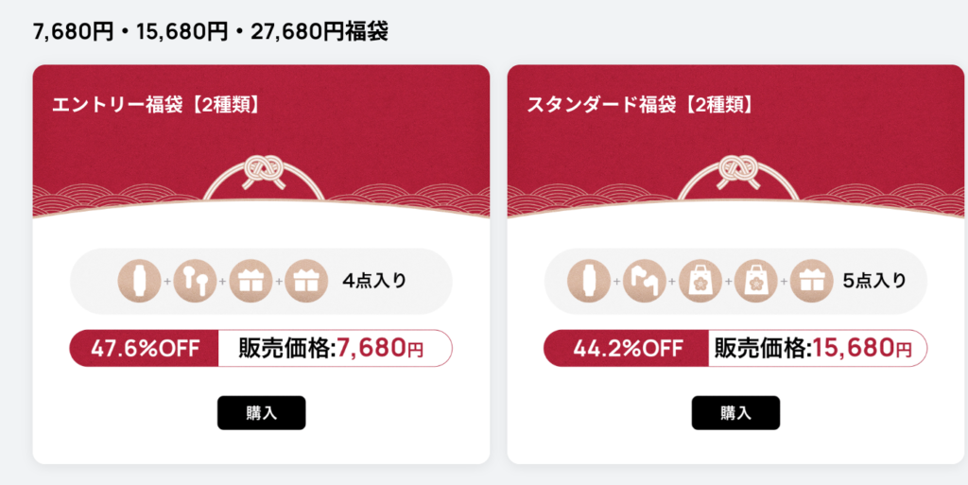
Task: Select second gift box icon in Entry bag
Action: click(306, 282)
